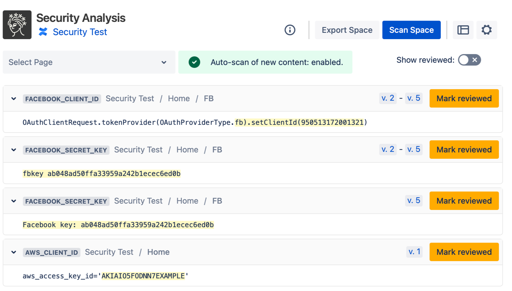Open version v. 1 of AWS finding
The width and height of the screenshot is (512, 291).
(x=414, y=252)
